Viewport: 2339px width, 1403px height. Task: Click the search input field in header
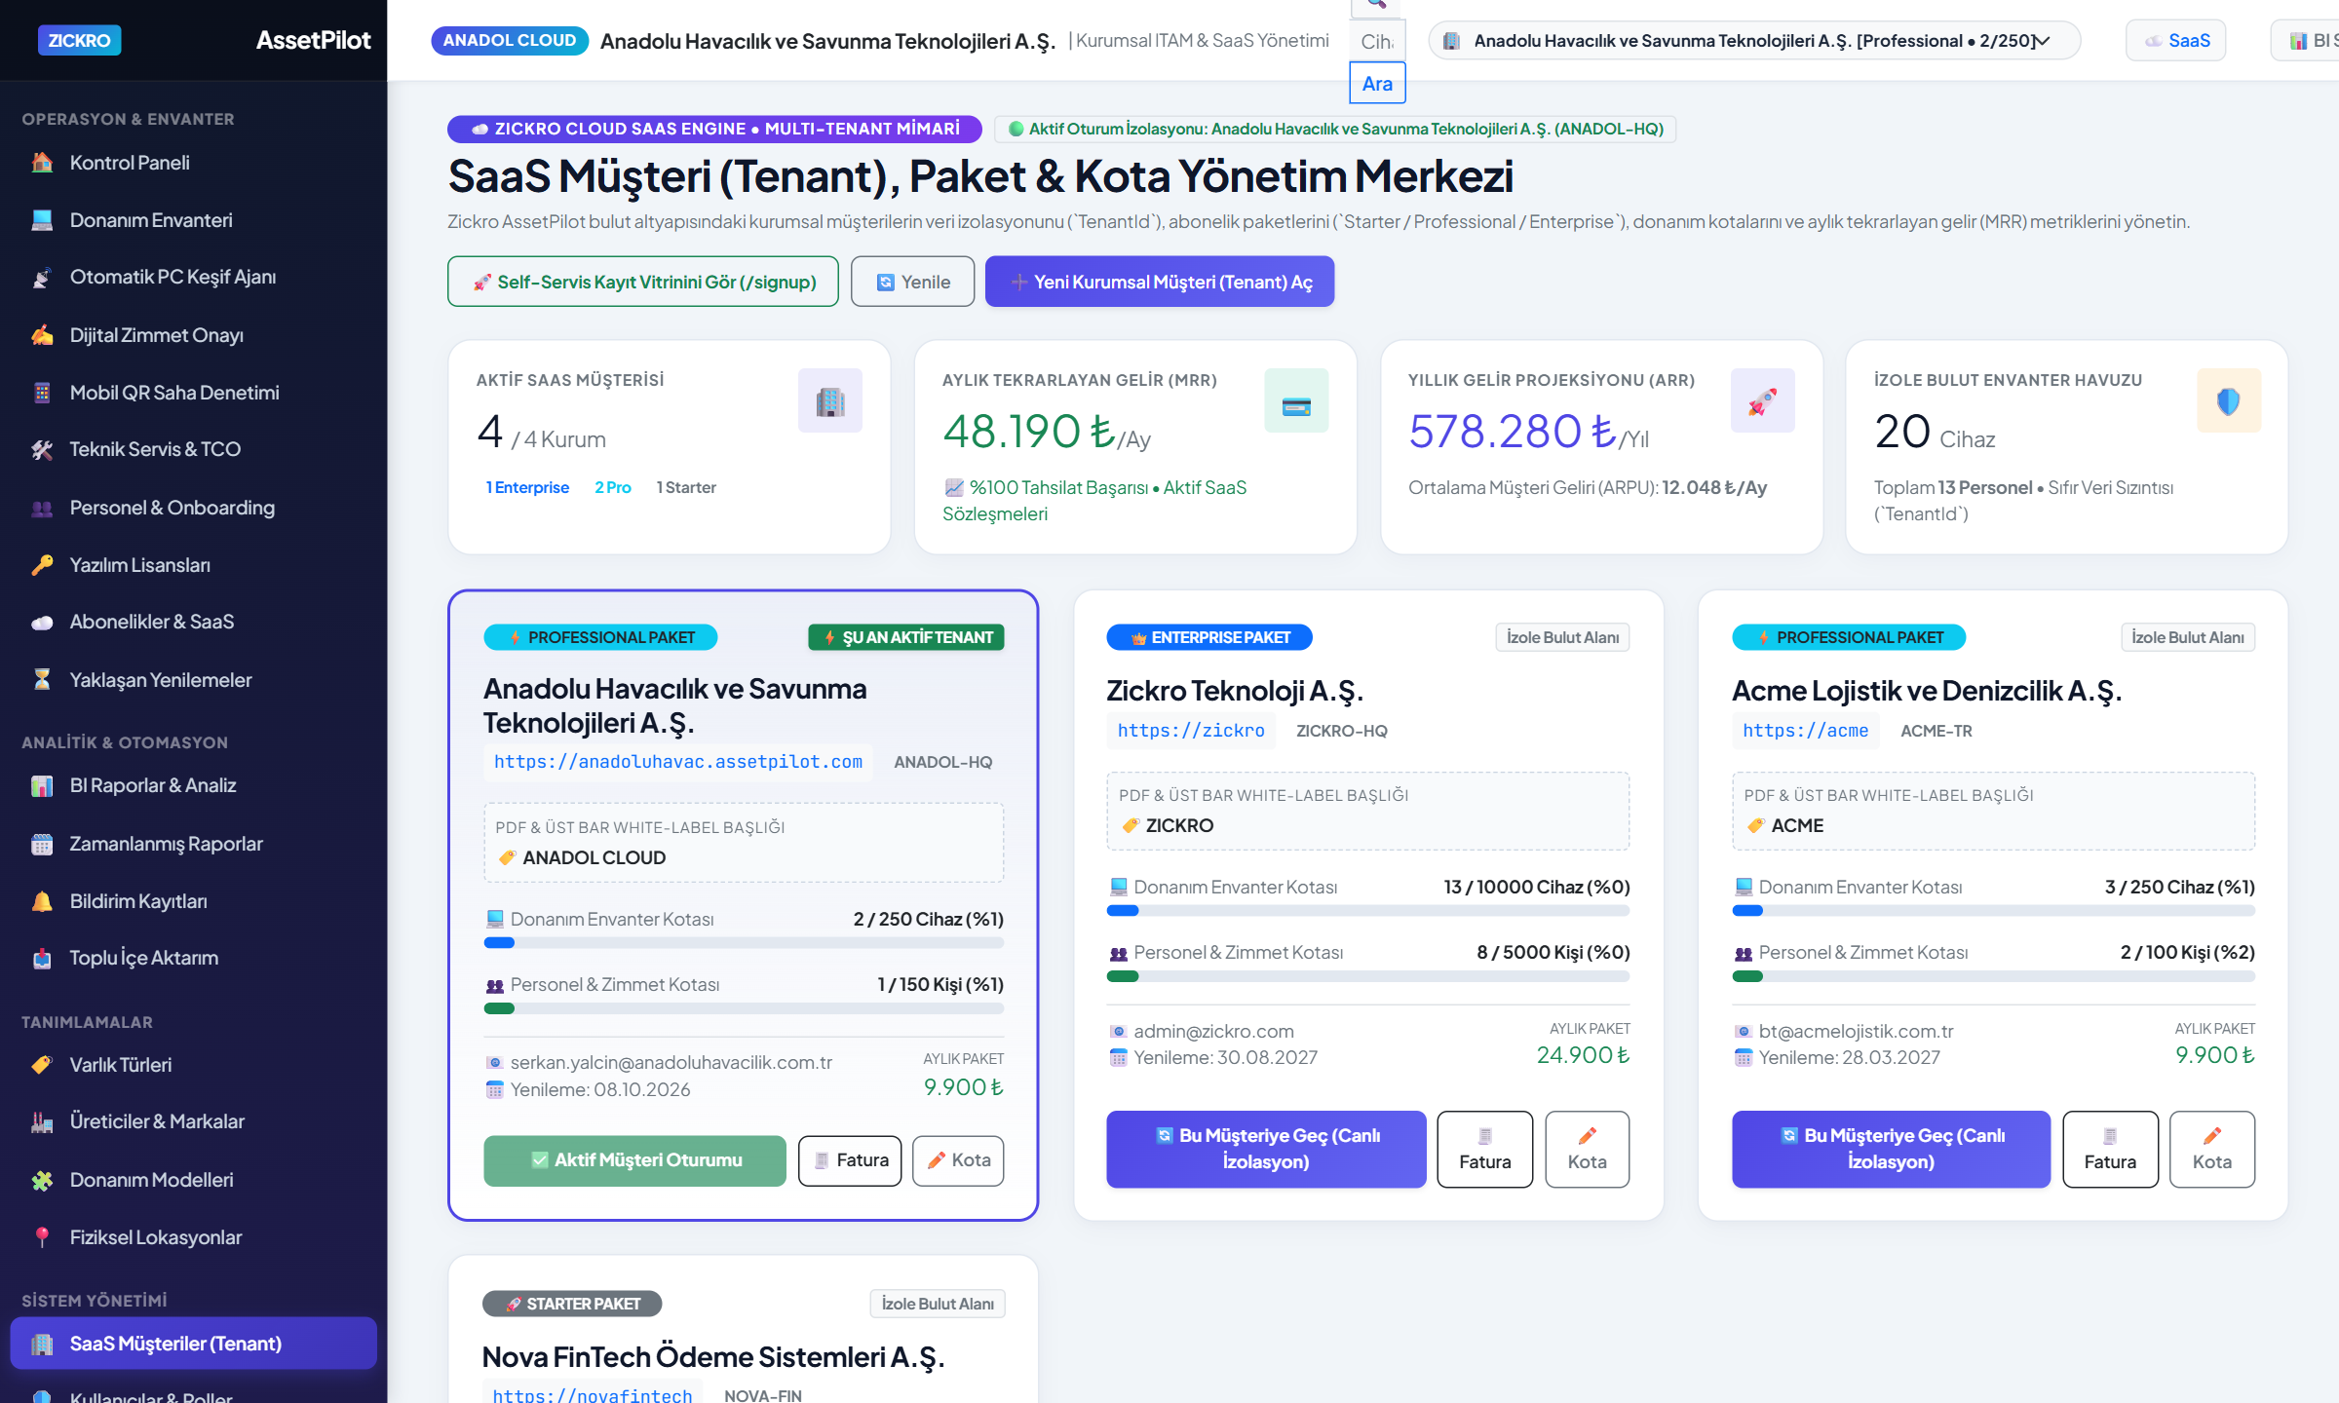pyautogui.click(x=1377, y=42)
